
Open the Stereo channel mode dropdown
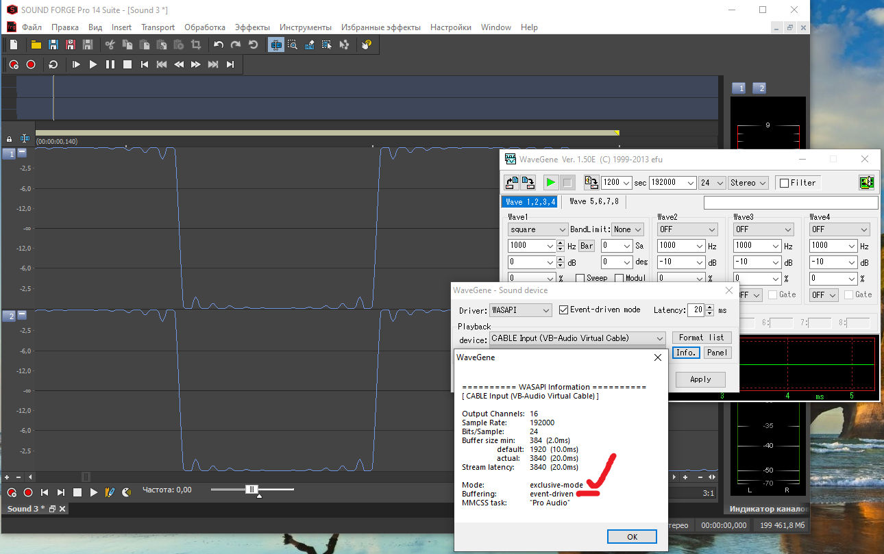coord(748,183)
